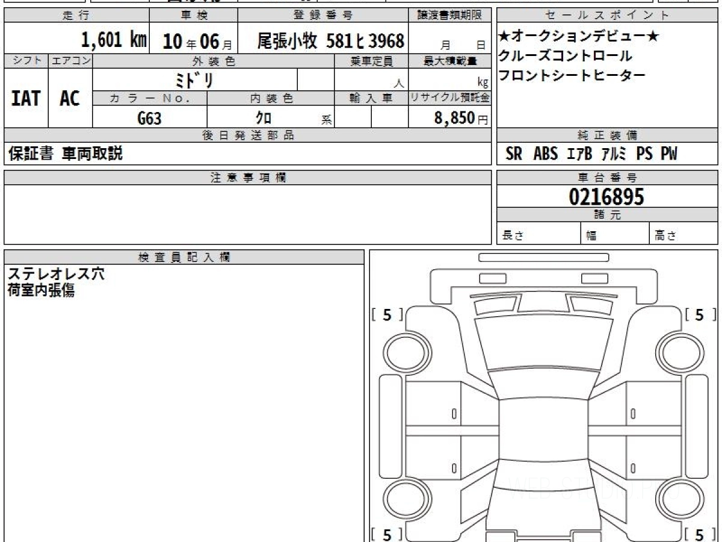Click rear-right tire rating [5] on diagram
This screenshot has width=722, height=542.
(x=700, y=534)
